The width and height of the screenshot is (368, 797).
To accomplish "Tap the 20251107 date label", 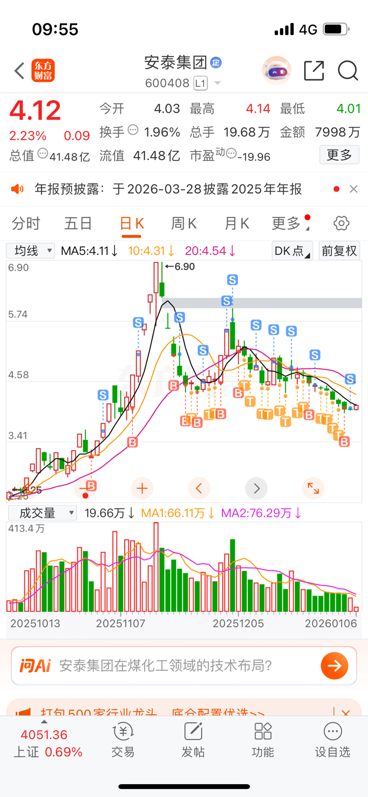I will pyautogui.click(x=120, y=624).
